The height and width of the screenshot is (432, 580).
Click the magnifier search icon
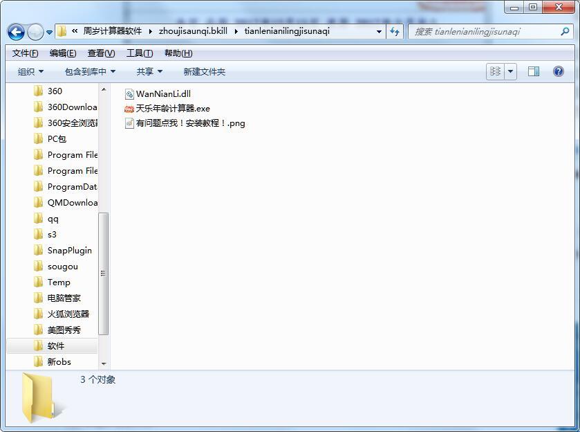point(565,31)
